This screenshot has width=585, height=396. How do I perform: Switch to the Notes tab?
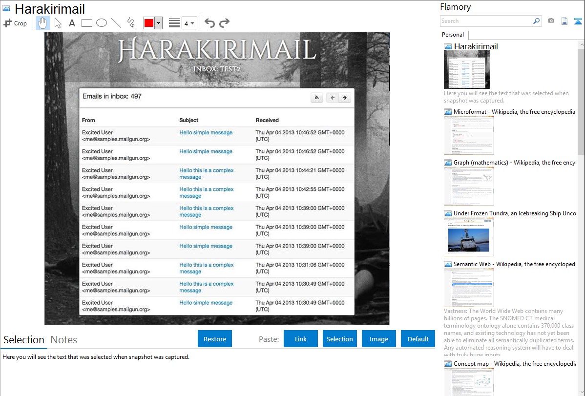point(64,340)
